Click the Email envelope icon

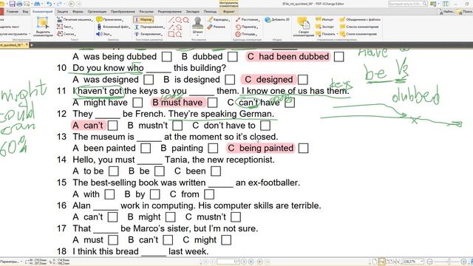[27, 4]
